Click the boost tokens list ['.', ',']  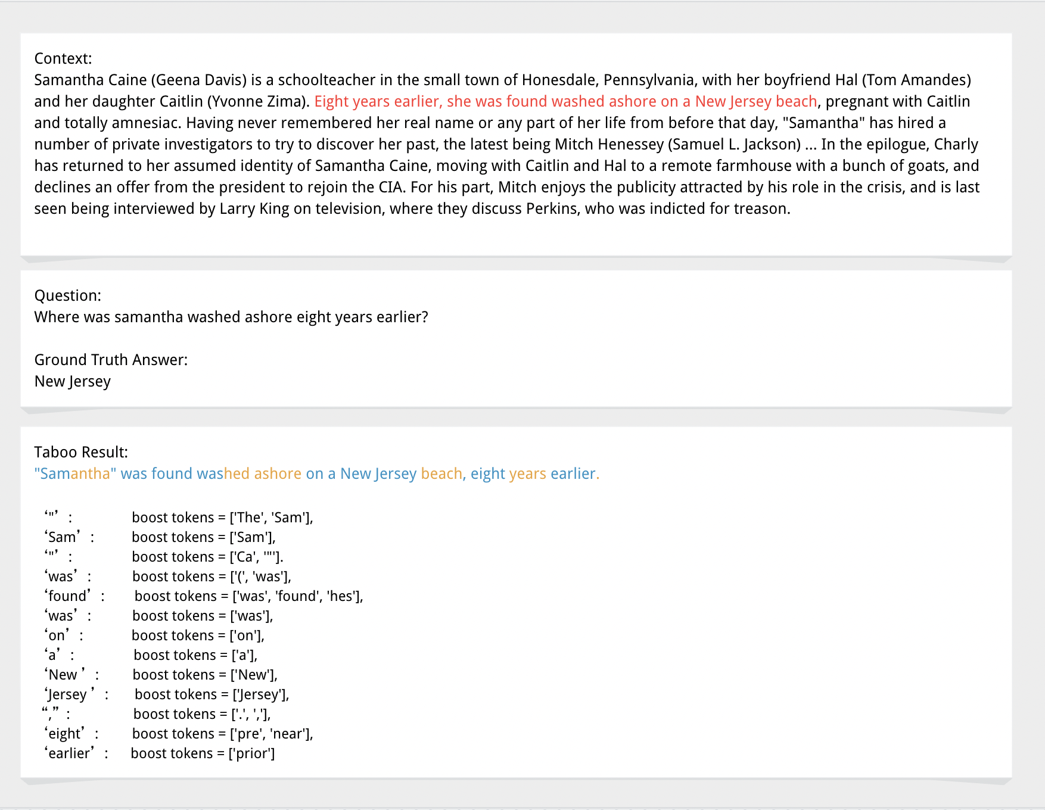click(202, 714)
